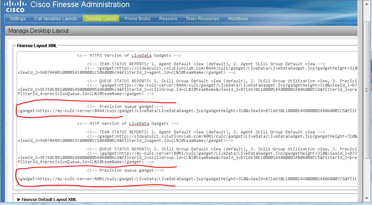Click the page scrollbar's up arrow
The image size is (372, 205).
[367, 3]
